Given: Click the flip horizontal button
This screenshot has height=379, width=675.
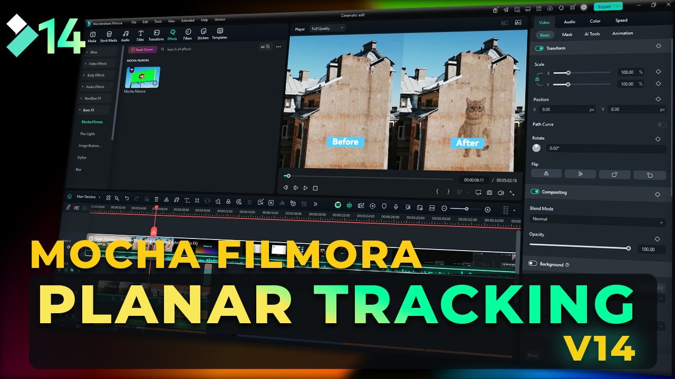Looking at the screenshot, I should [546, 173].
